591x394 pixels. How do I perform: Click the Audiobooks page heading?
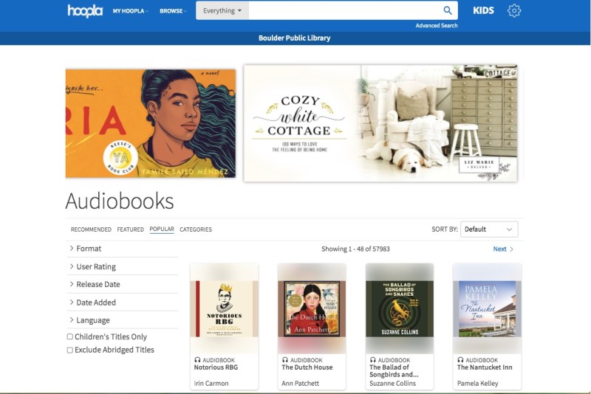[120, 201]
